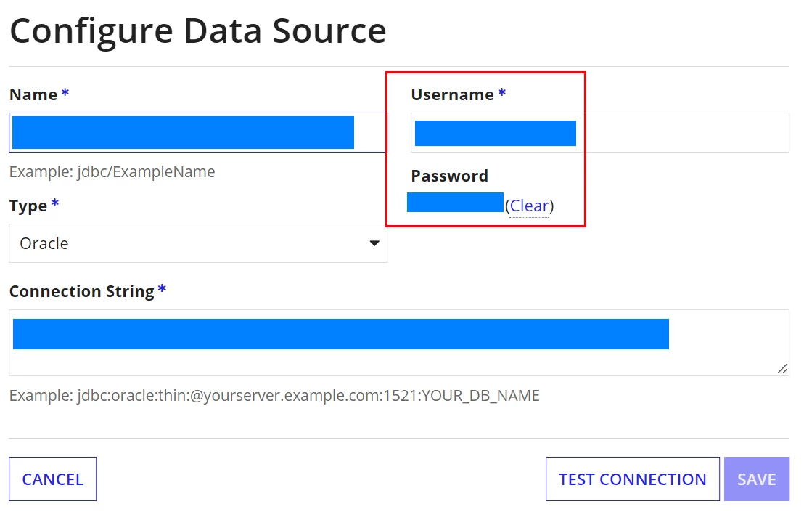This screenshot has width=804, height=512.
Task: Click the required asterisk beside Connection String
Action: [x=162, y=289]
